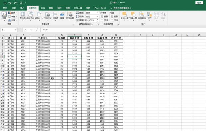Open 纸张方向 orientation options
This screenshot has height=131, width=206.
coord(30,16)
